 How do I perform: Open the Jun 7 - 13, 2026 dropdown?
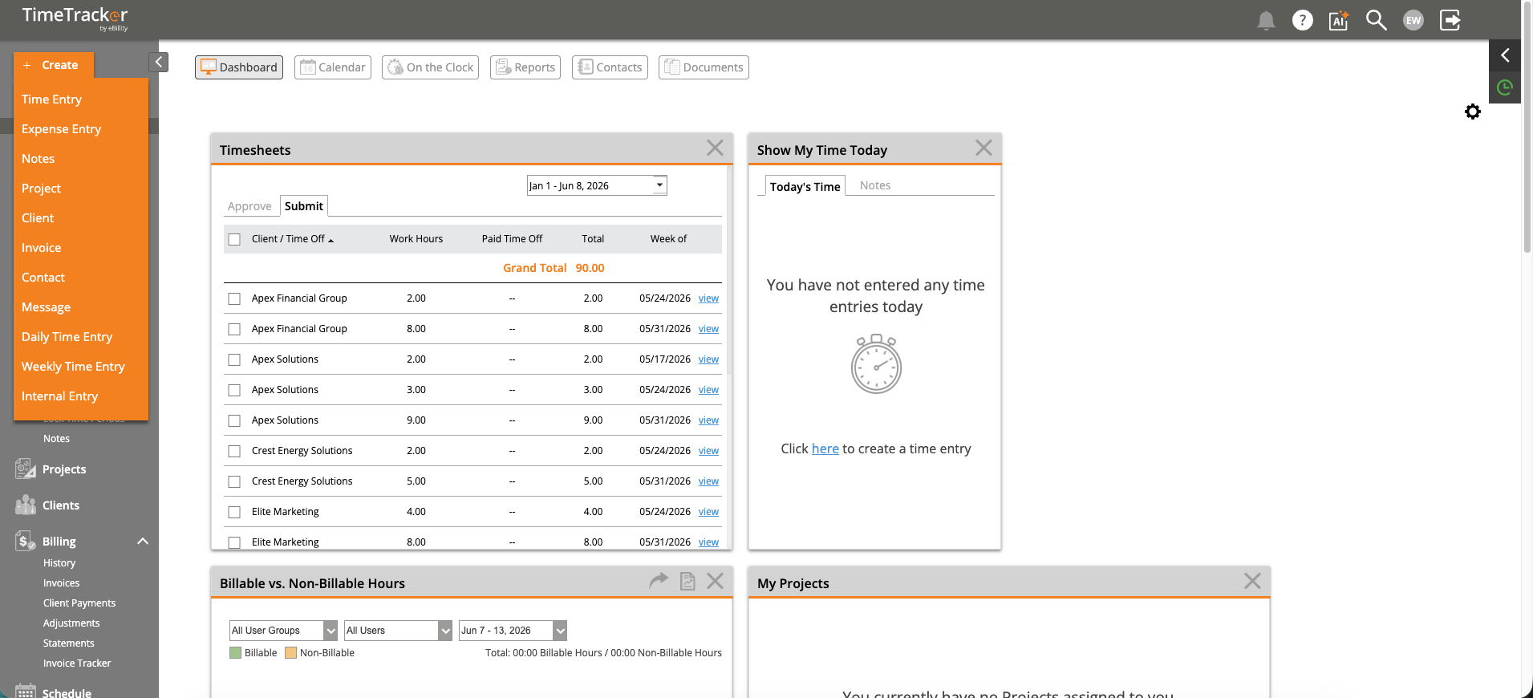tap(513, 631)
